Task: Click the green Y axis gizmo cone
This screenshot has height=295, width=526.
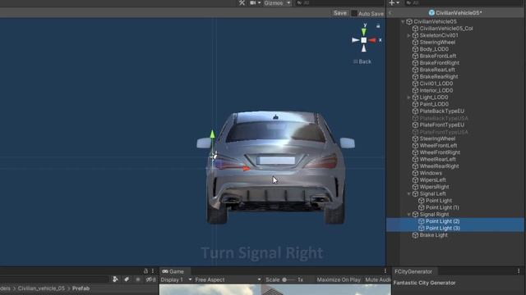Action: coord(364,32)
